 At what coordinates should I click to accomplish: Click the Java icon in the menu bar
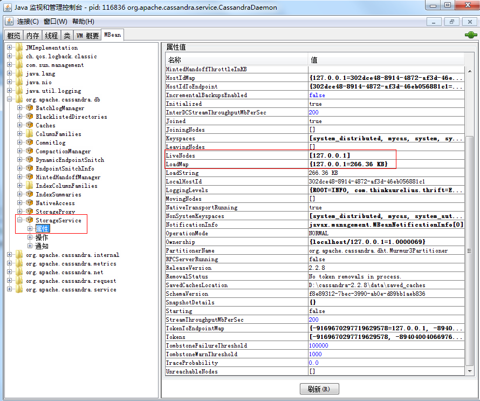point(9,21)
